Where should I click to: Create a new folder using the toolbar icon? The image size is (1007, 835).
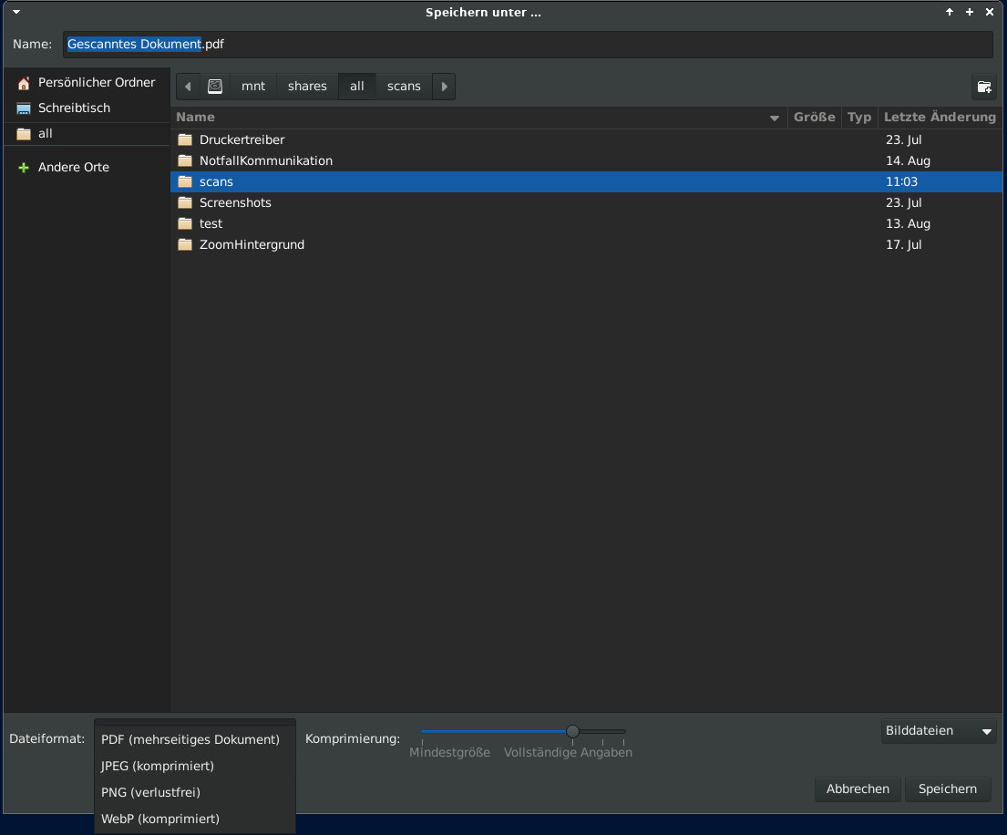pyautogui.click(x=984, y=87)
